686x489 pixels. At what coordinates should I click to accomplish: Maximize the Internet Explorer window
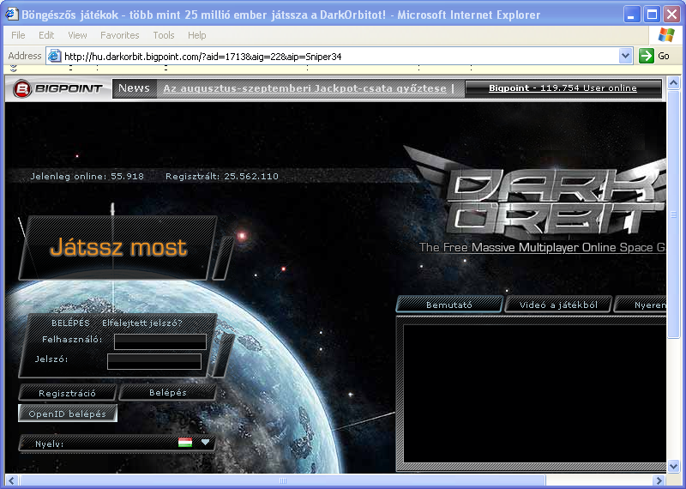tap(652, 15)
